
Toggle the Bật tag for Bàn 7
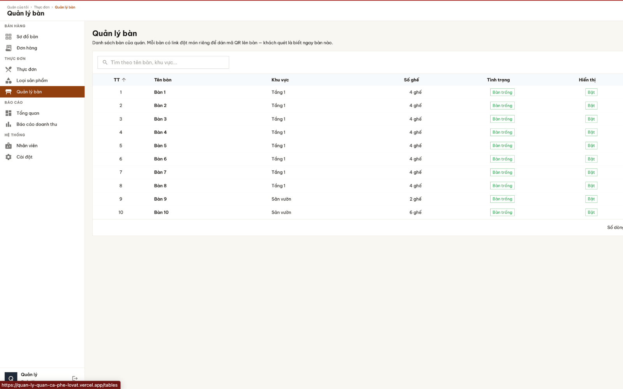click(591, 172)
